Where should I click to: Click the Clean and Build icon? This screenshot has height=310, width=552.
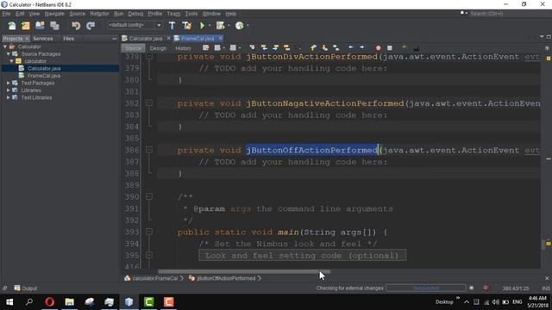pos(186,25)
